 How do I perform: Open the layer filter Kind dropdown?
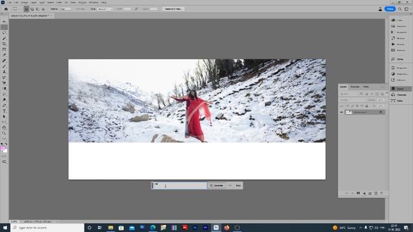pyautogui.click(x=348, y=94)
